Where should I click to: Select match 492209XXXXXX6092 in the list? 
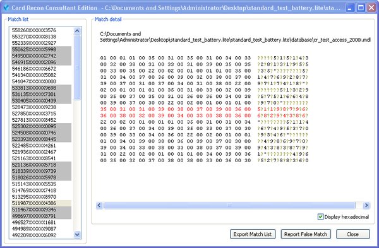(41, 235)
